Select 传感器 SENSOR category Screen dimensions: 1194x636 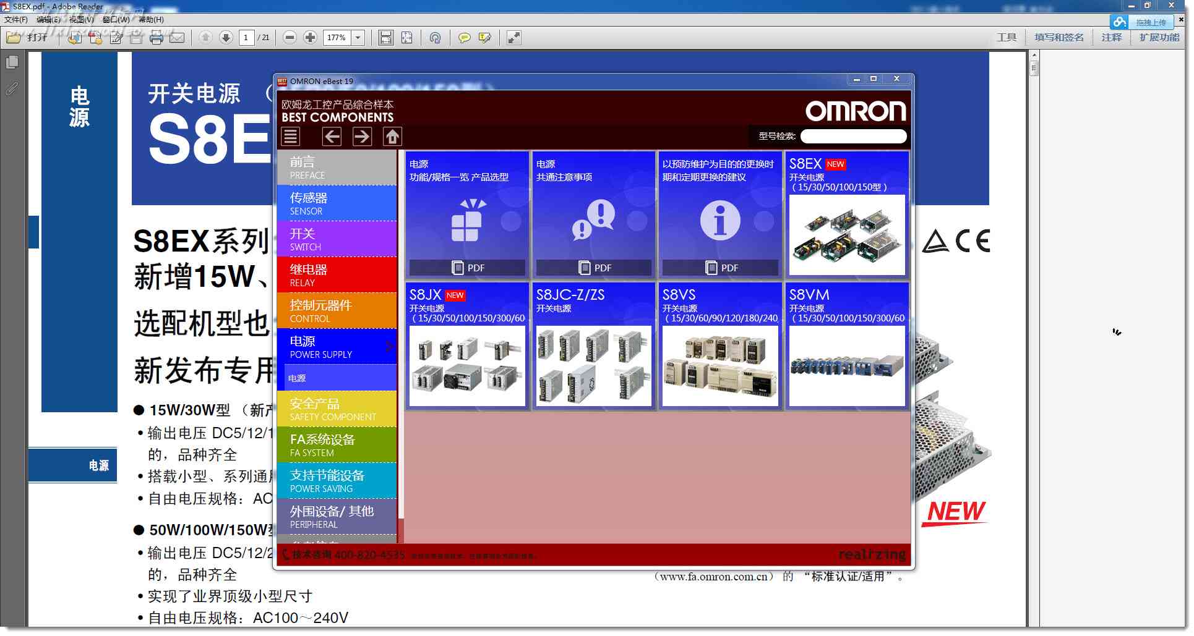[337, 203]
